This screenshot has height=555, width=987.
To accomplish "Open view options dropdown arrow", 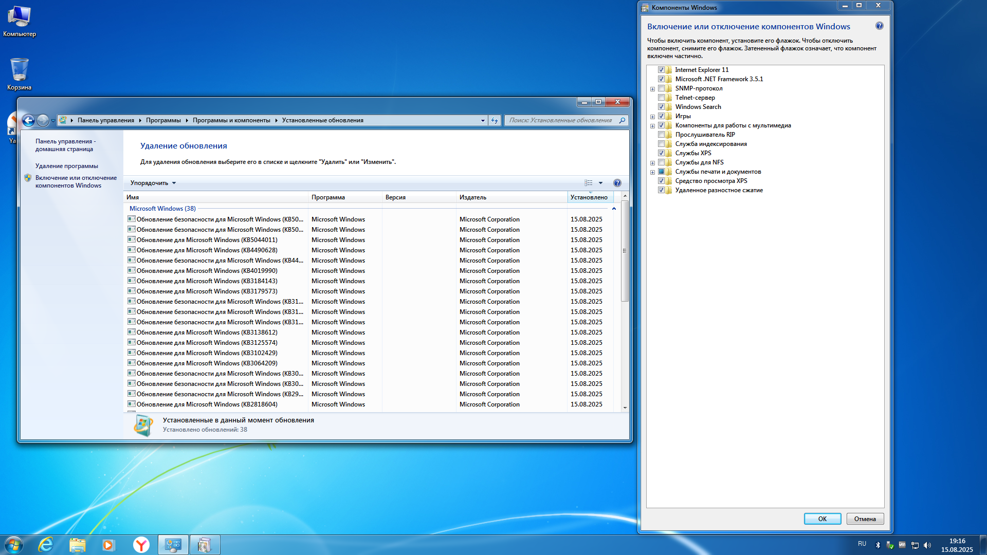I will (600, 183).
